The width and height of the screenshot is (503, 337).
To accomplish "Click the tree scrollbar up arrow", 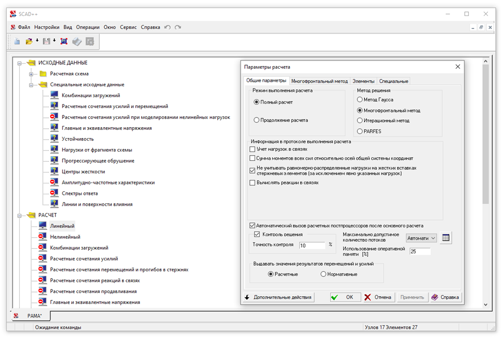I will click(485, 62).
